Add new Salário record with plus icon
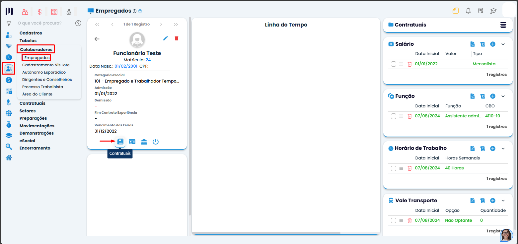This screenshot has width=518, height=244. click(x=493, y=44)
